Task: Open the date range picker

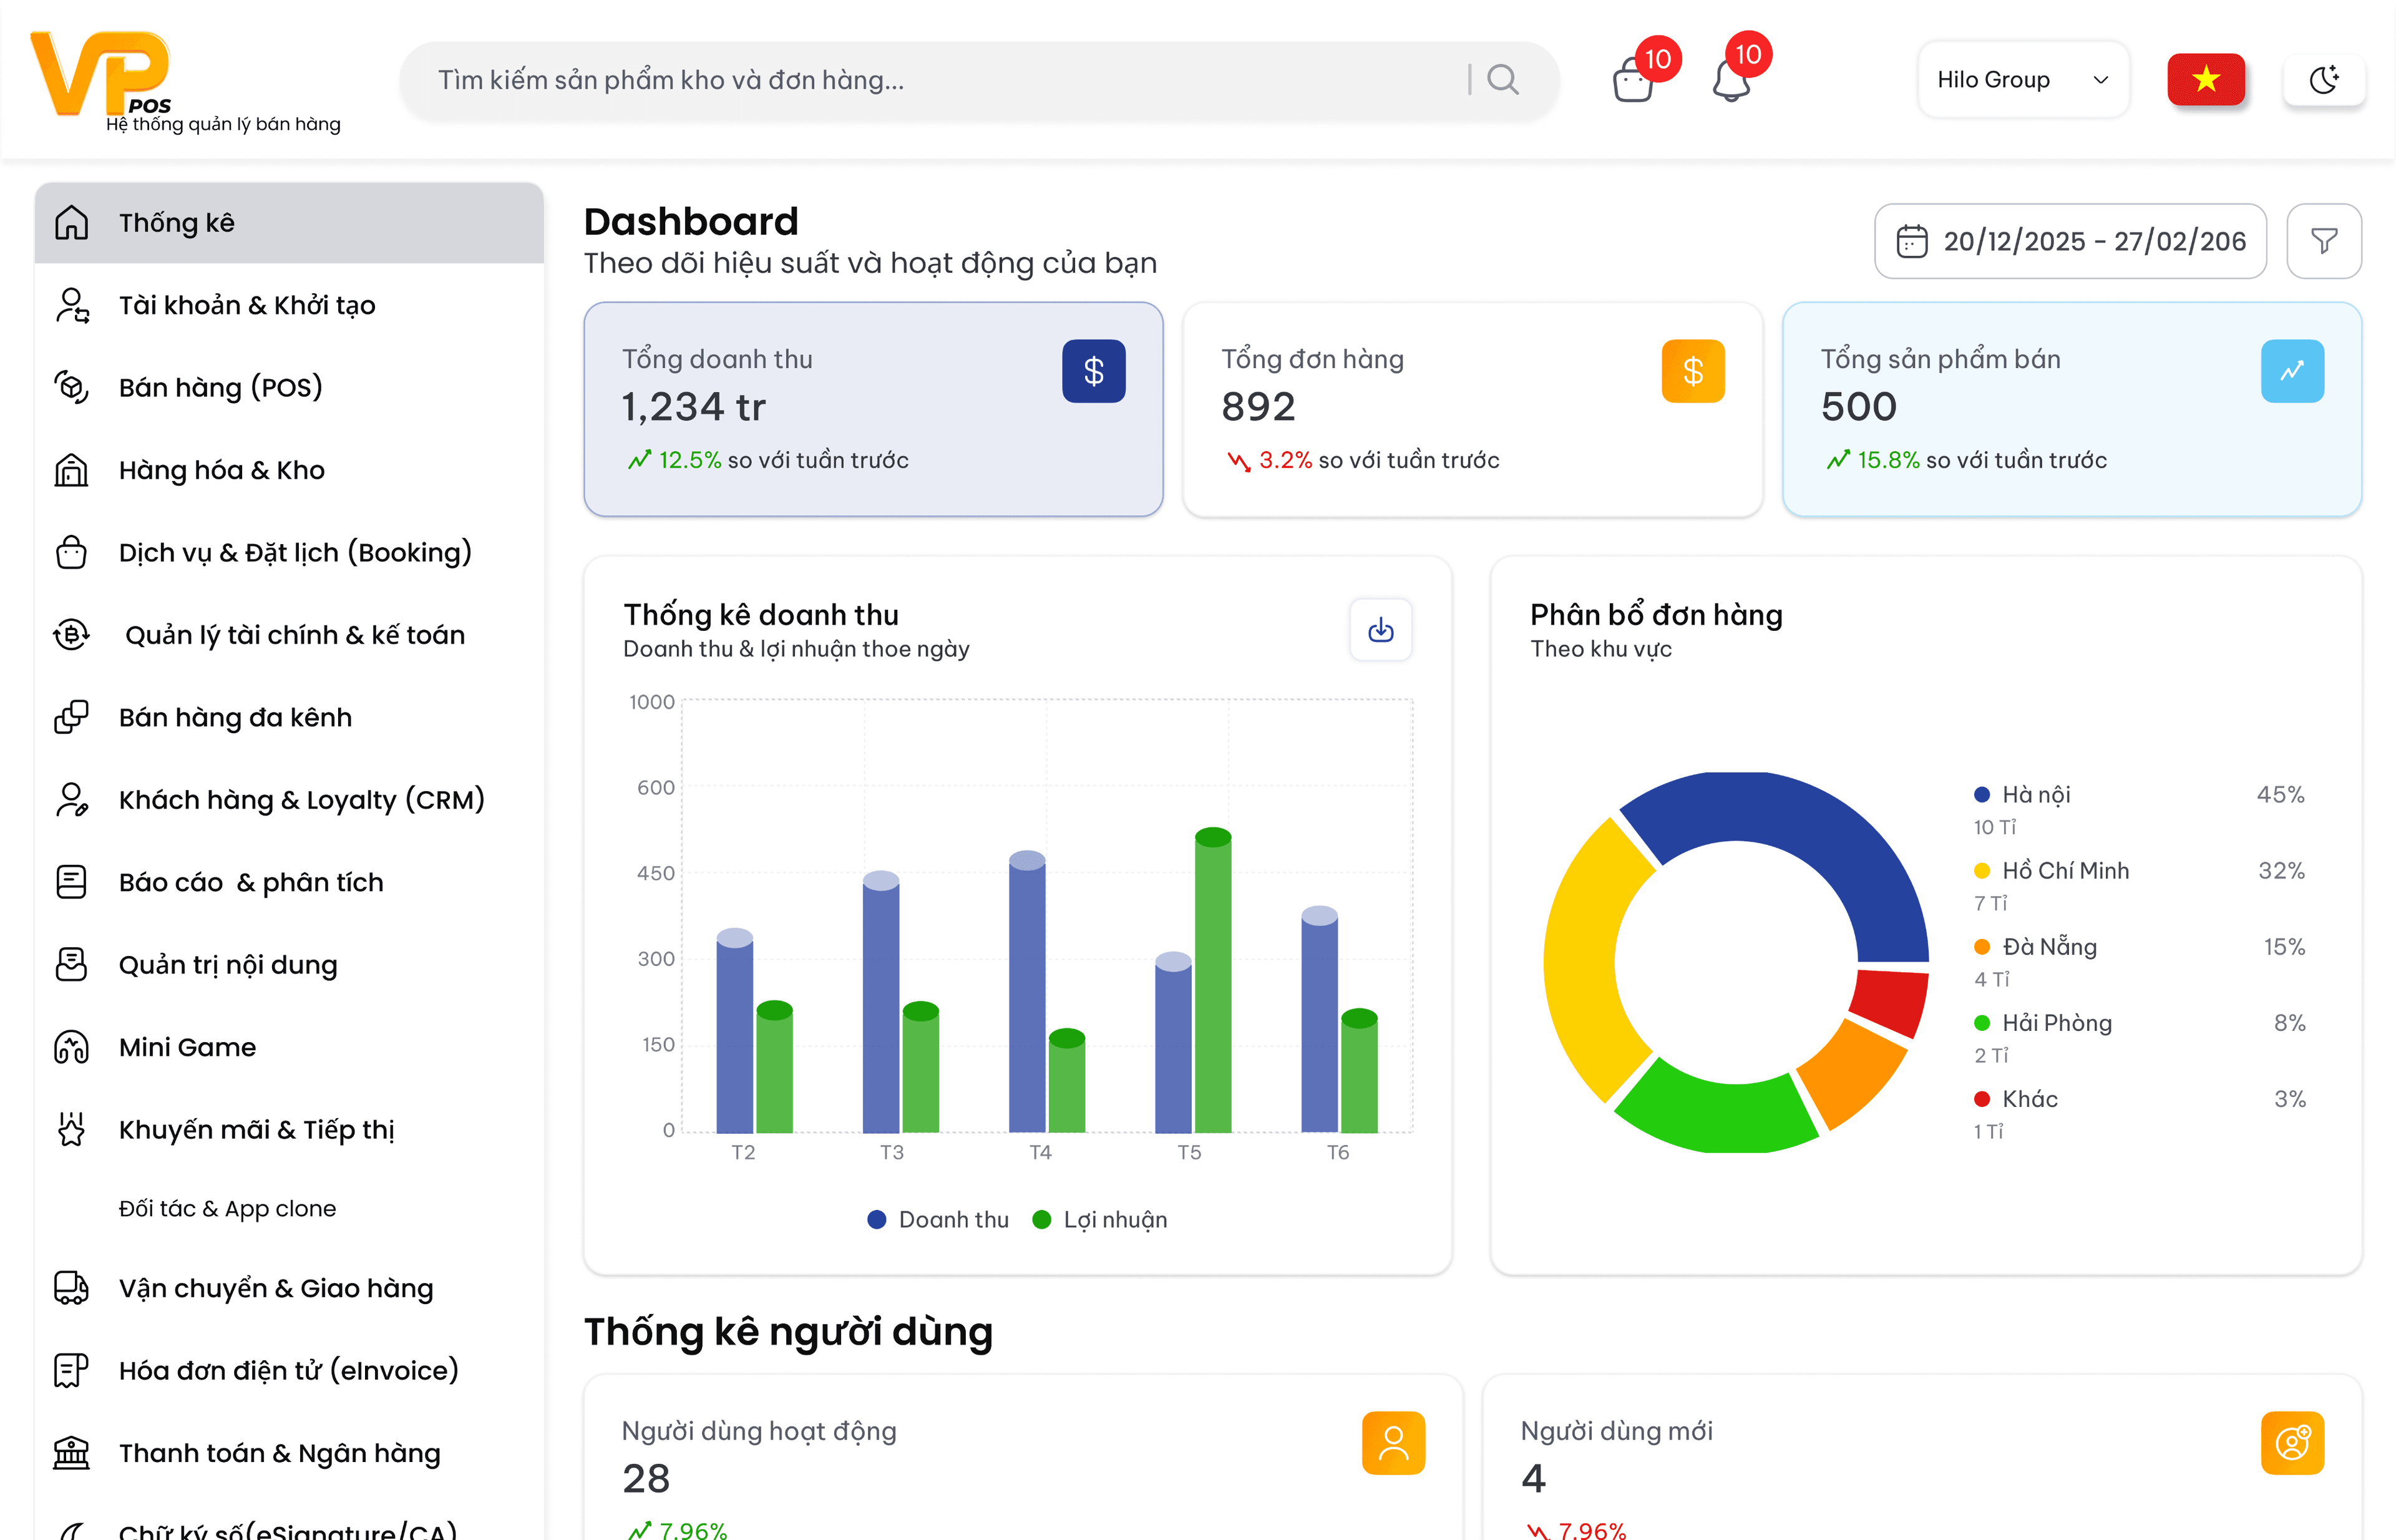Action: (2069, 241)
